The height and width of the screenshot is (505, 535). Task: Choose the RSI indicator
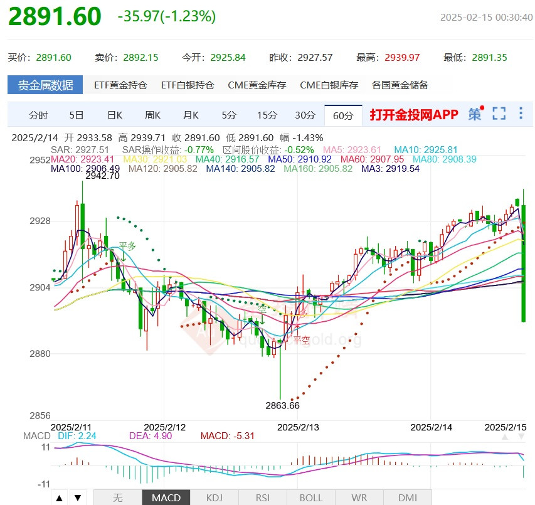[263, 498]
